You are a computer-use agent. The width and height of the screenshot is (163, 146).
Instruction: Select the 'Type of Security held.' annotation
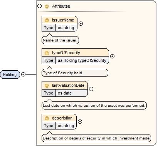click(x=75, y=73)
